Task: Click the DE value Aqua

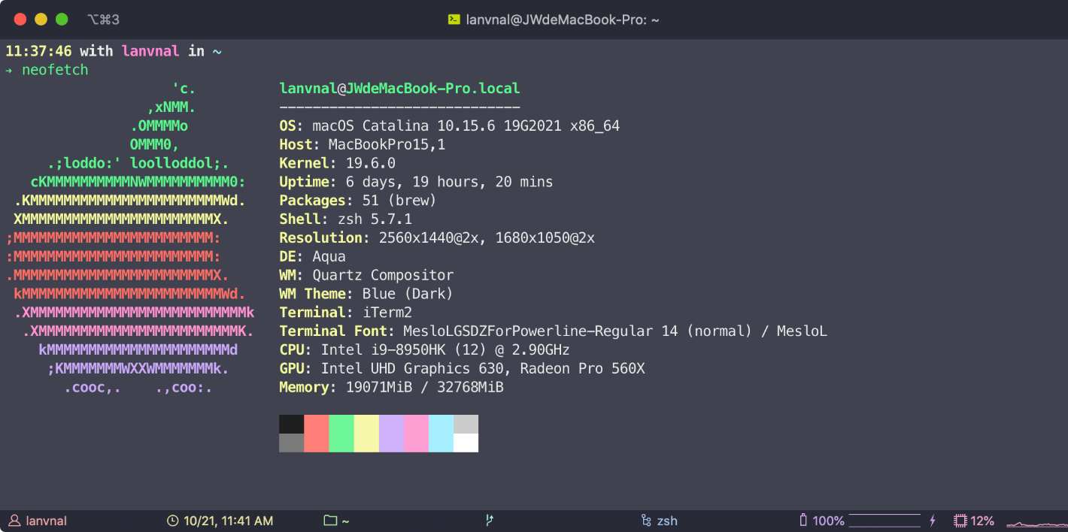Action: point(329,257)
